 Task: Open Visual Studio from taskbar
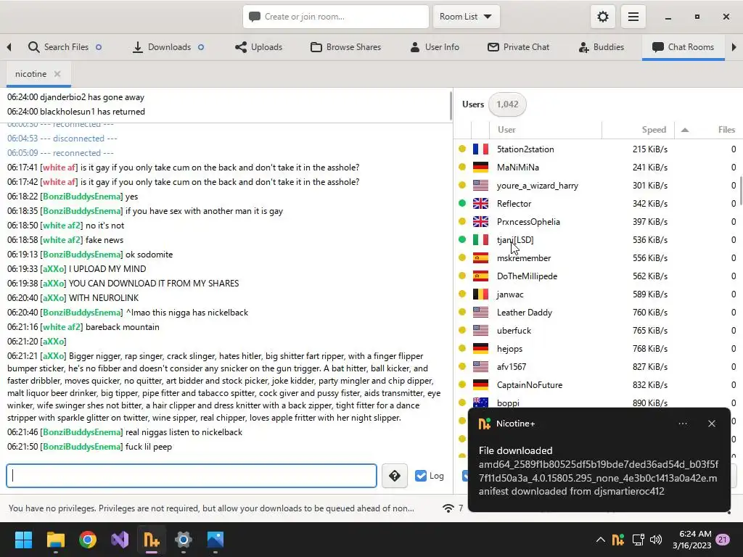[120, 540]
